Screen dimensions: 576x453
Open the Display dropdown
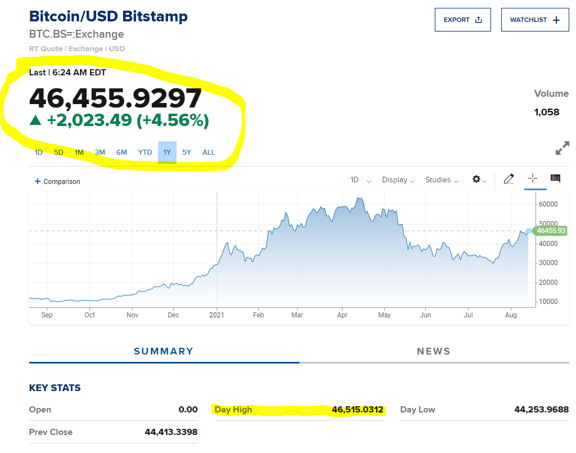(397, 180)
